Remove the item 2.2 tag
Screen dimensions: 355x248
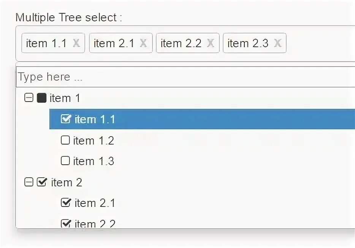click(x=210, y=43)
